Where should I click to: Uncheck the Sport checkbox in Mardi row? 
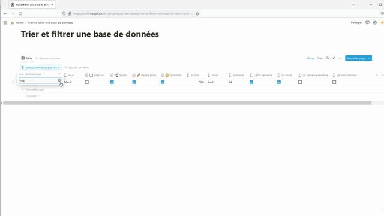point(112,82)
